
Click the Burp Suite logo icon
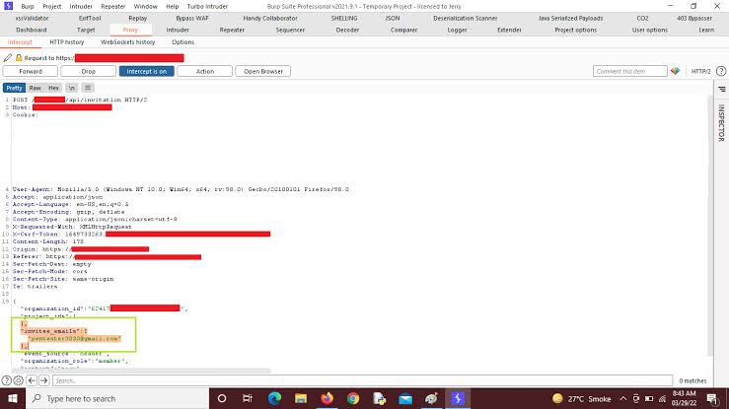tap(8, 6)
